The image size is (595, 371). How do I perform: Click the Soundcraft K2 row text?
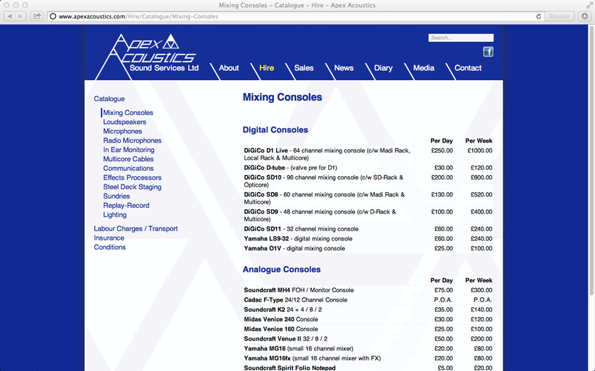tap(283, 309)
